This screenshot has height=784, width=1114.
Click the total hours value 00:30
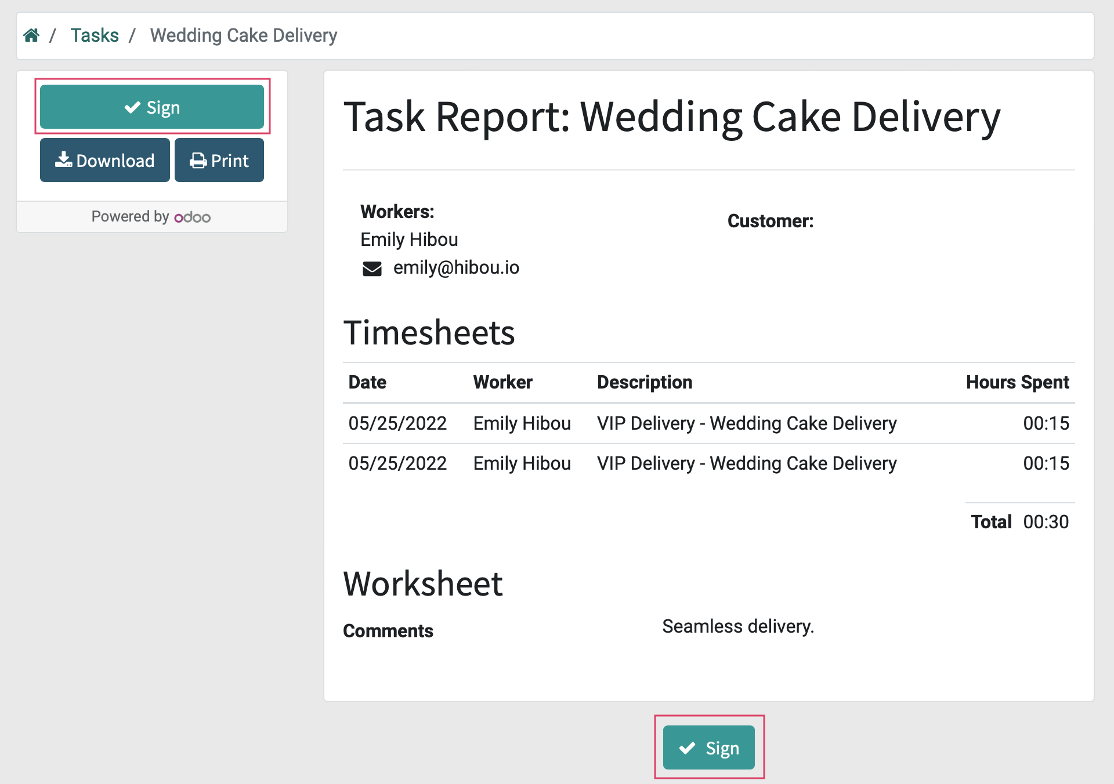tap(1046, 522)
